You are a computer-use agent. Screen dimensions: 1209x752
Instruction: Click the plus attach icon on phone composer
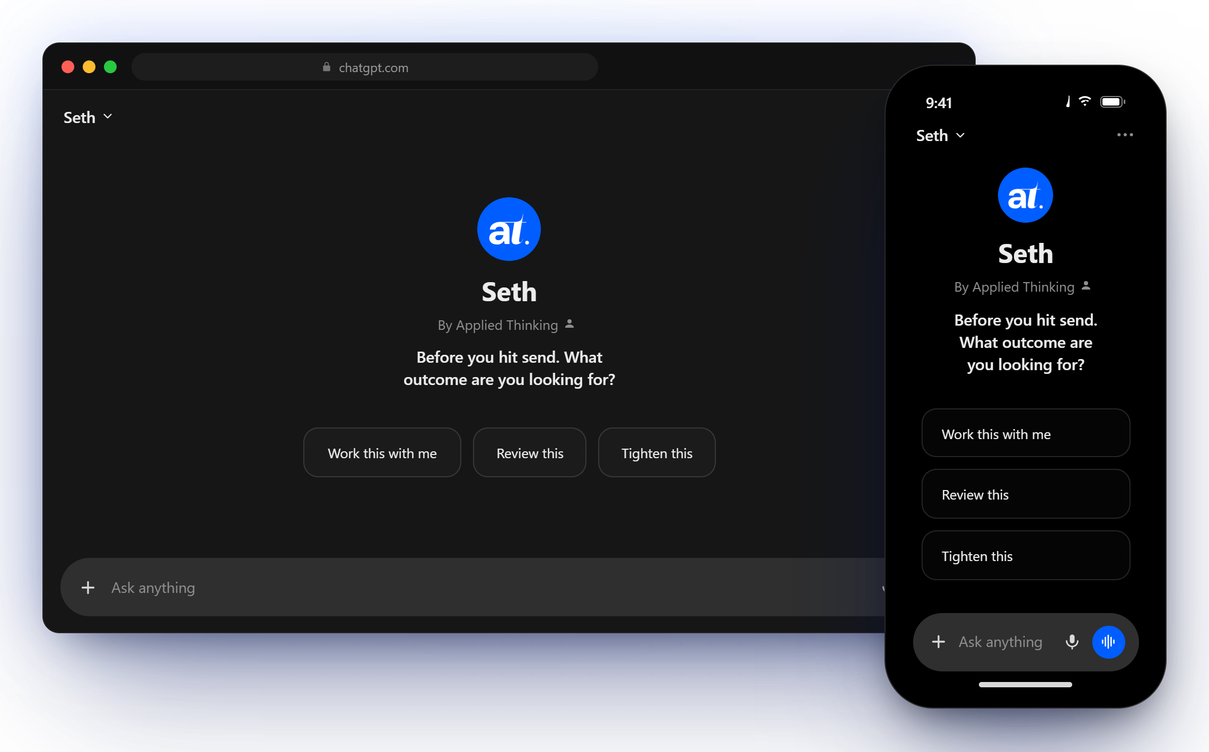(x=939, y=642)
